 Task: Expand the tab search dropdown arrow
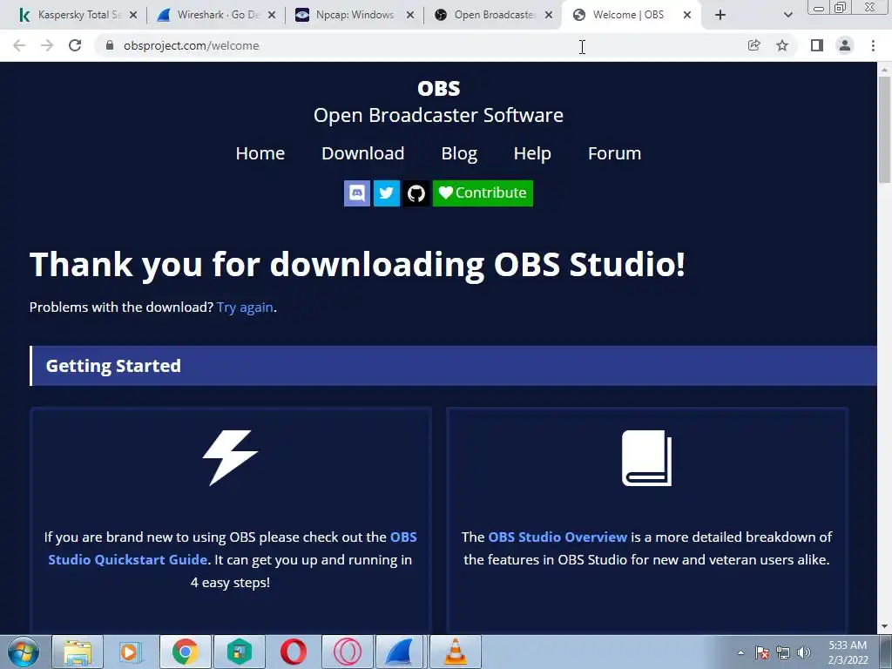coord(787,15)
